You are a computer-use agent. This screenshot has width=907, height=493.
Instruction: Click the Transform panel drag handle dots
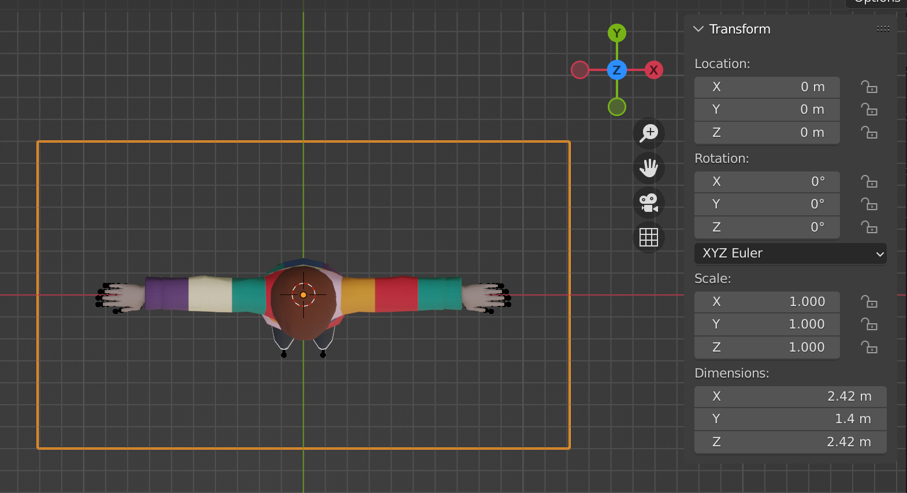coord(883,29)
